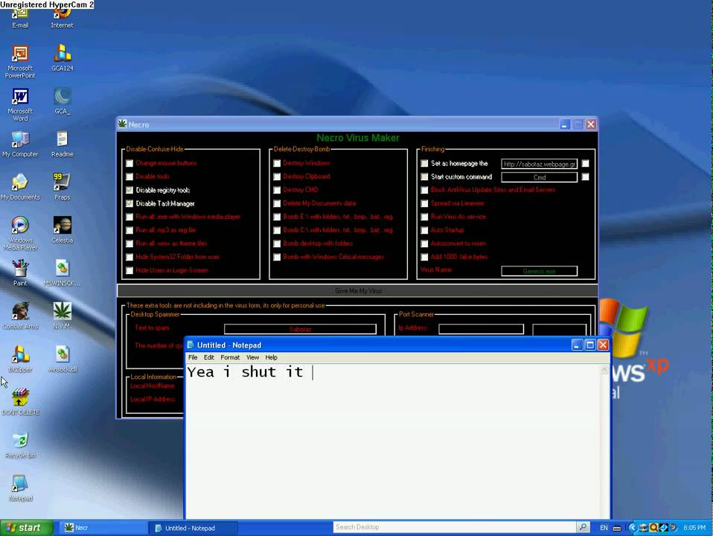Screen dimensions: 713x536
Task: Toggle Bomb desktop with folders checkbox
Action: [x=277, y=243]
